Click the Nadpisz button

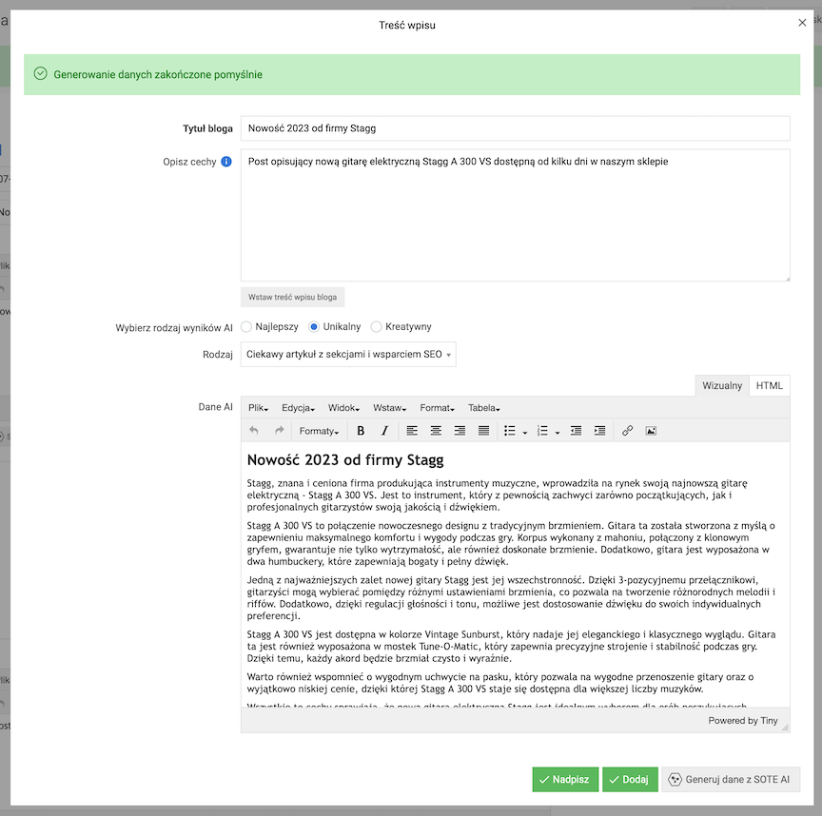tap(565, 779)
